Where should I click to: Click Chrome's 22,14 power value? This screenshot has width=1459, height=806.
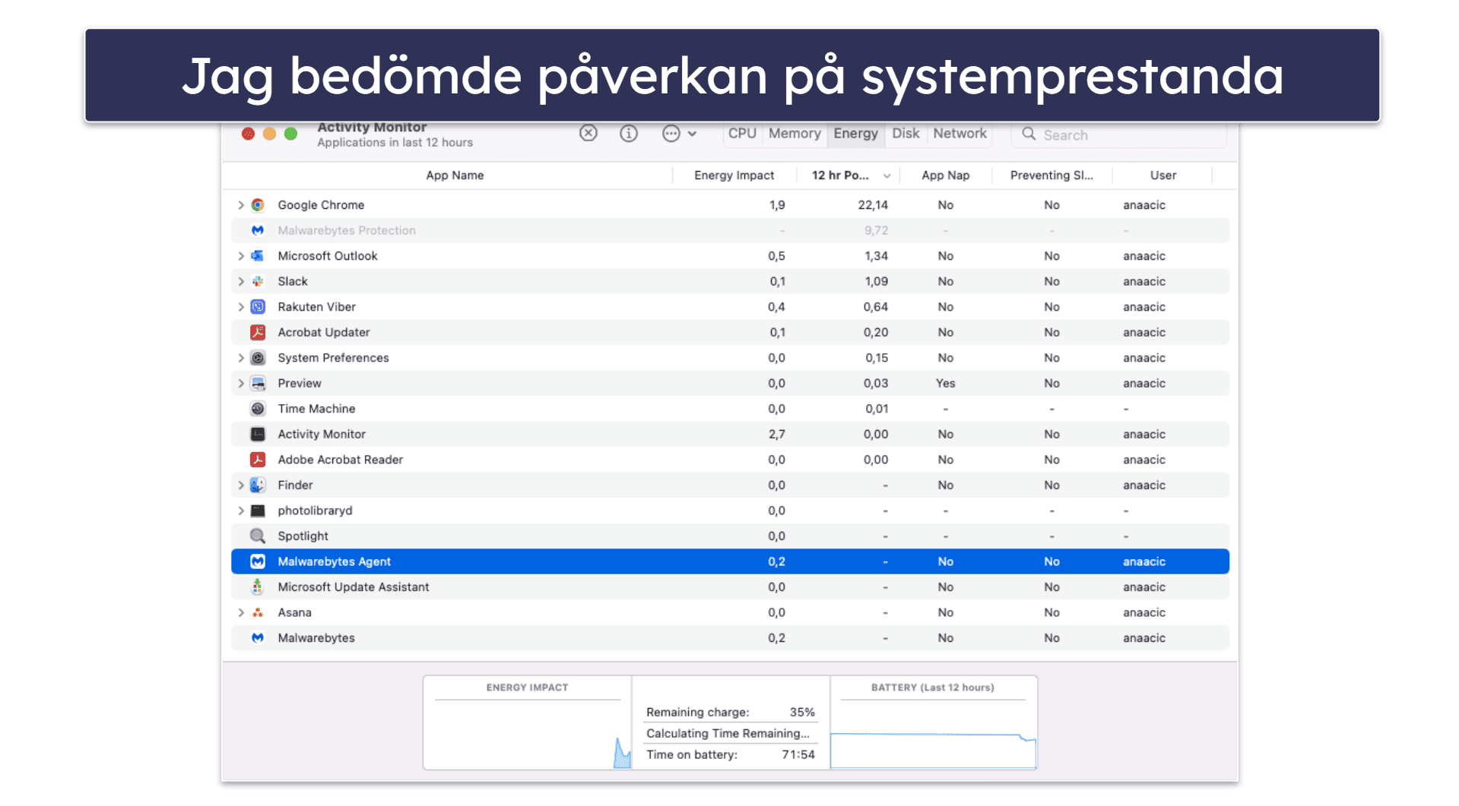pos(873,205)
